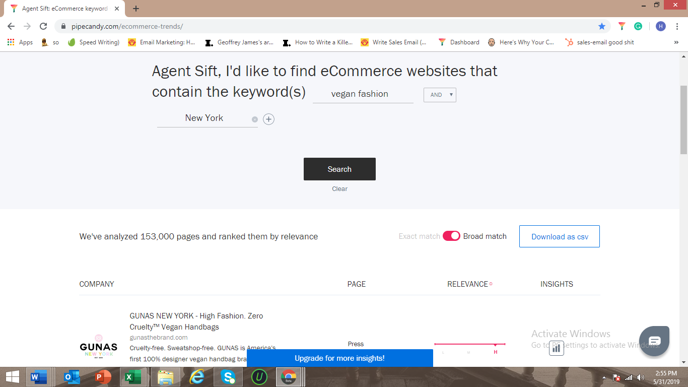Click the COMPANY column header
The height and width of the screenshot is (387, 688).
coord(97,284)
